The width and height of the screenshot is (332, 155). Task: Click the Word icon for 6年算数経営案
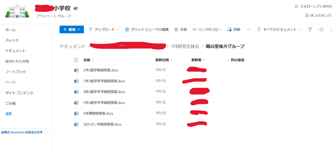coord(76,114)
